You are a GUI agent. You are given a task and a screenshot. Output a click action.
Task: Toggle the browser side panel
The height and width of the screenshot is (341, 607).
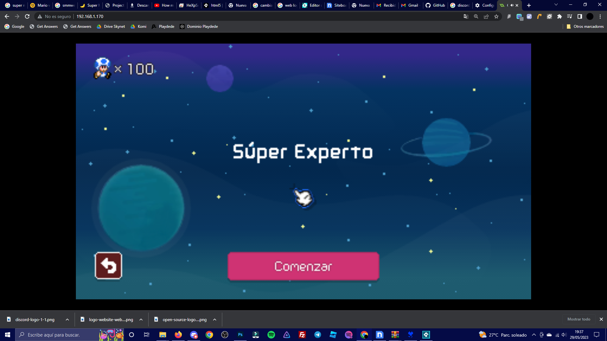point(579,16)
